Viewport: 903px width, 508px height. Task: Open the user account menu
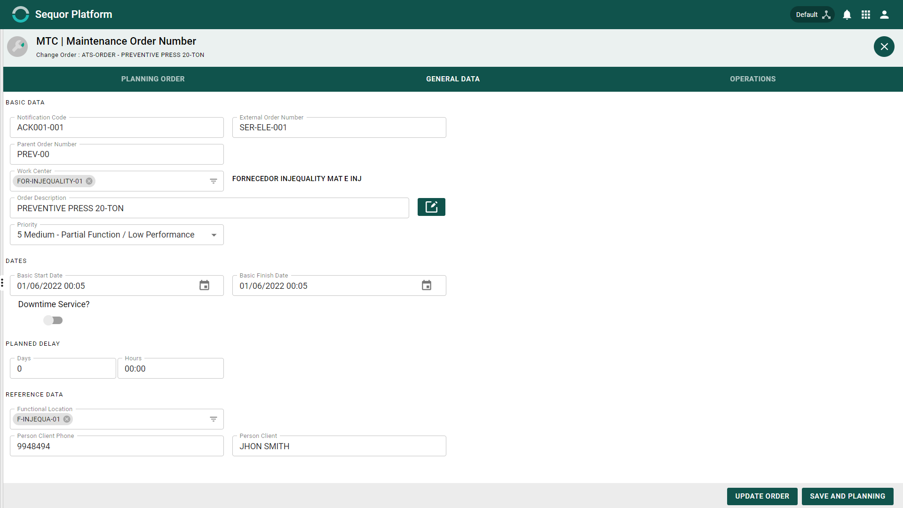coord(884,15)
